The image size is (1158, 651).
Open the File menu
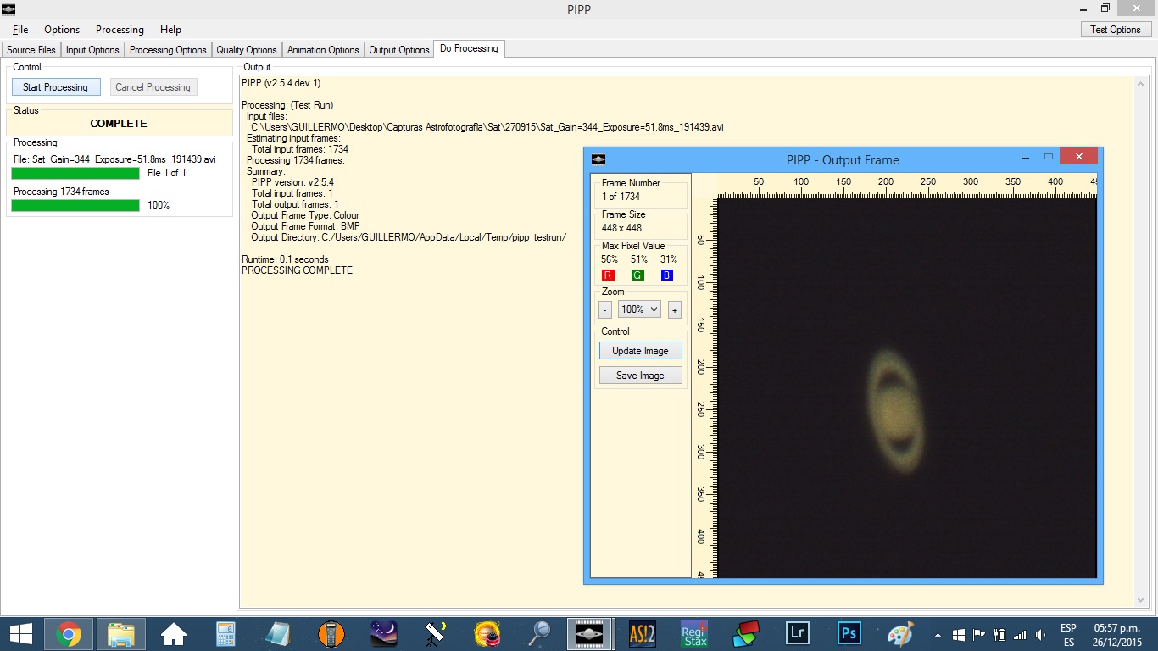click(x=20, y=30)
